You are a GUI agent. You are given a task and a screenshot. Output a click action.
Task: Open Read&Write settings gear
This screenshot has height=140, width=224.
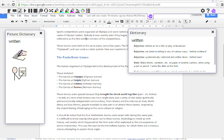203,11
